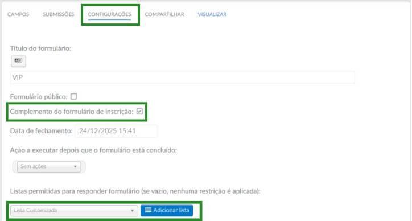Click the arrow icon of Sem ações selector
412x221 pixels.
75,166
